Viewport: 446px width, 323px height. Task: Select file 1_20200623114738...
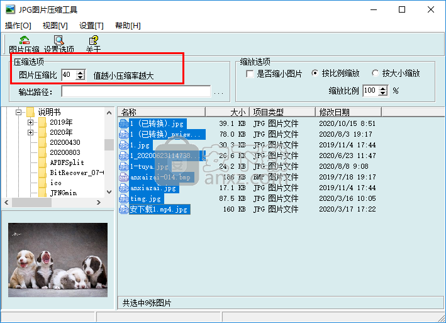[x=167, y=156]
